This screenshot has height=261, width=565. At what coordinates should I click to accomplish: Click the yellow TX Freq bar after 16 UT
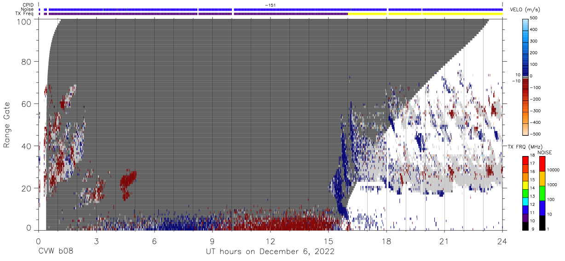[x=425, y=14]
